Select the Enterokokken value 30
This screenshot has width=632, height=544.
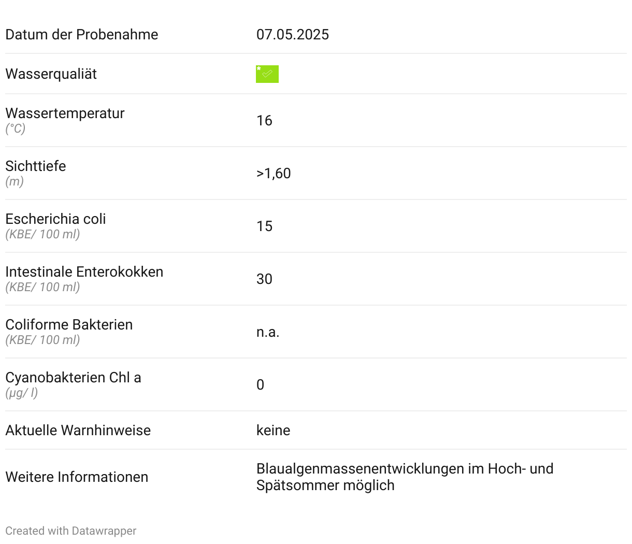click(x=264, y=279)
